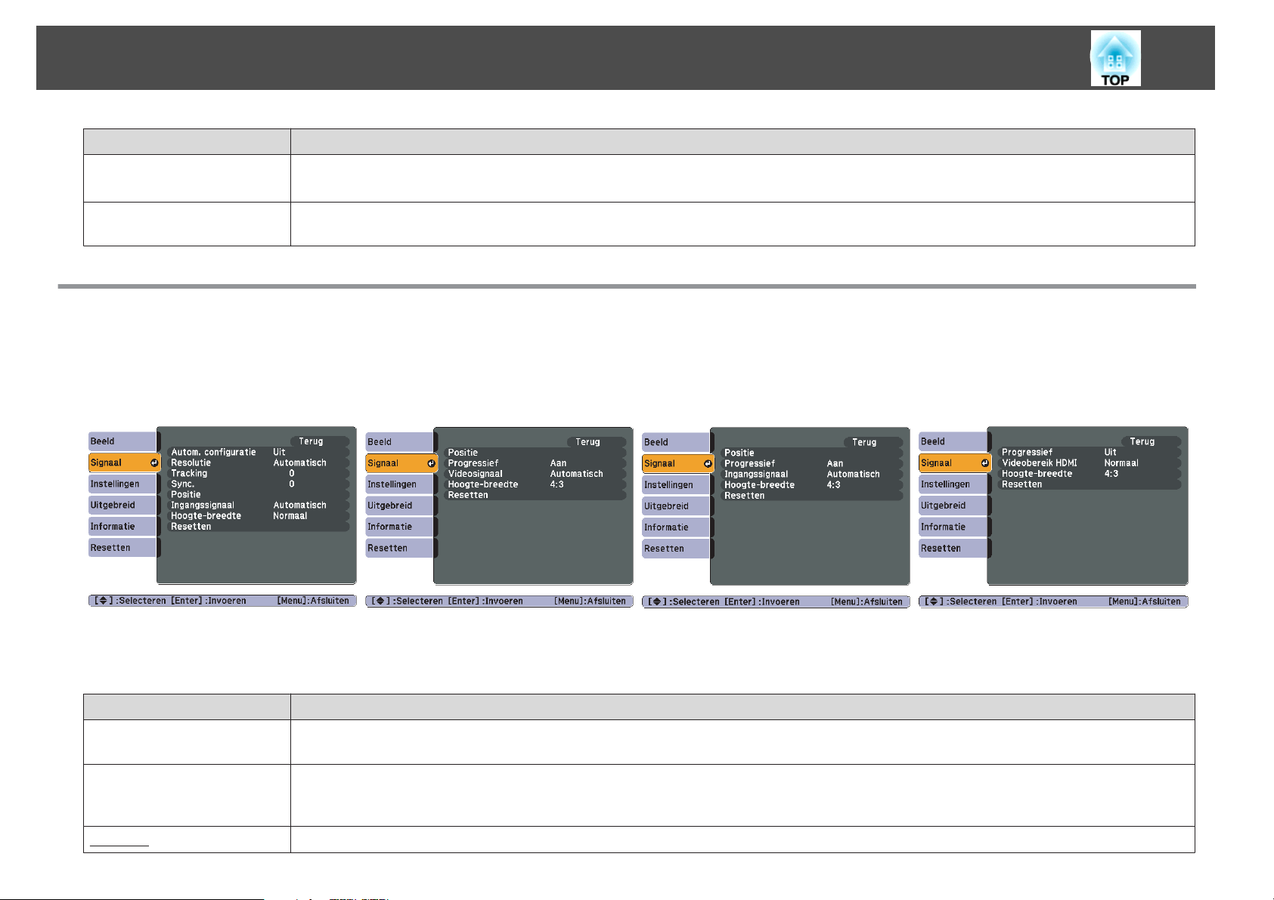The width and height of the screenshot is (1274, 900).
Task: Select Positie row in Videosignaal menu
Action: point(535,453)
